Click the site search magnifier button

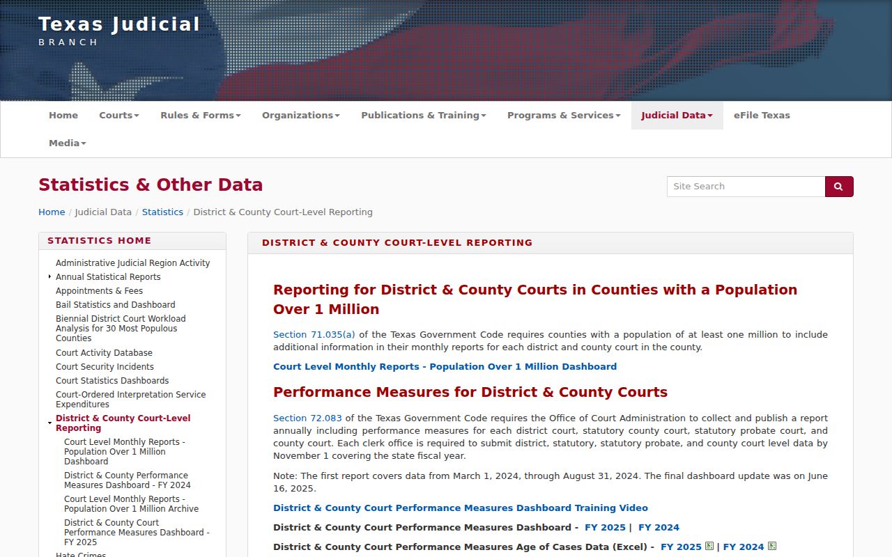[x=839, y=187]
